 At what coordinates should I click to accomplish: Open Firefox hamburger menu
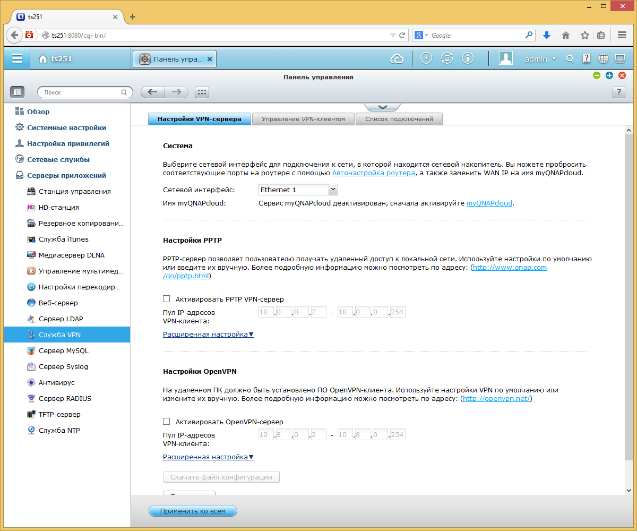[x=622, y=35]
